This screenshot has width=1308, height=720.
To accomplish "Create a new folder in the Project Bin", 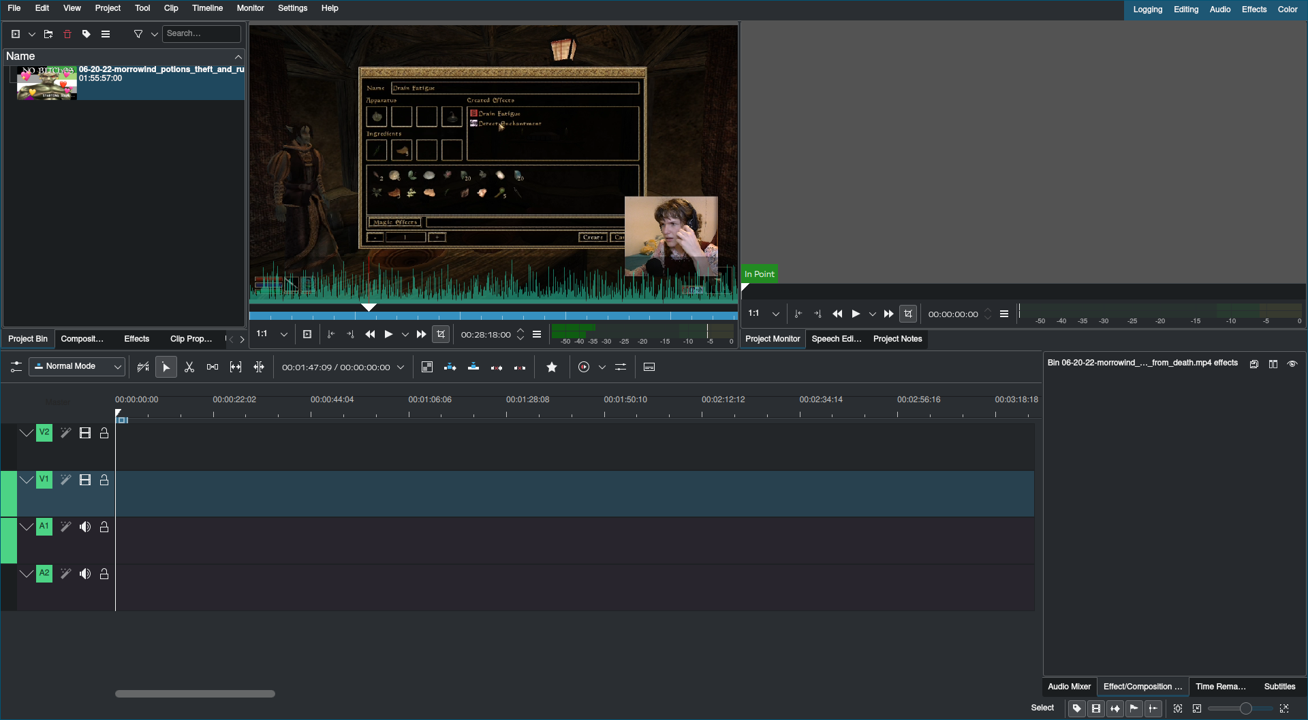I will click(48, 33).
